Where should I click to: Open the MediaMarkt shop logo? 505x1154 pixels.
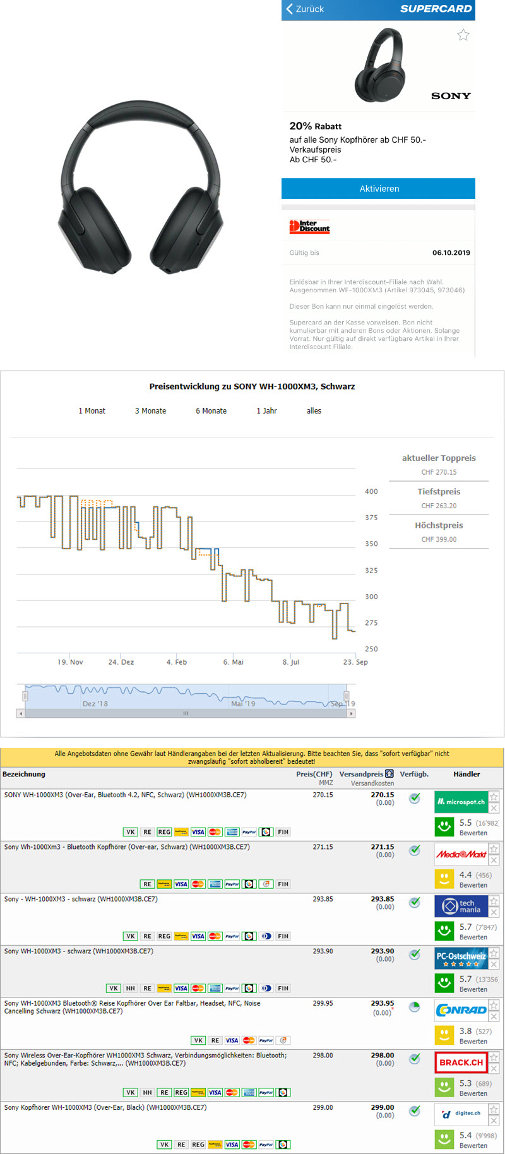pyautogui.click(x=461, y=854)
